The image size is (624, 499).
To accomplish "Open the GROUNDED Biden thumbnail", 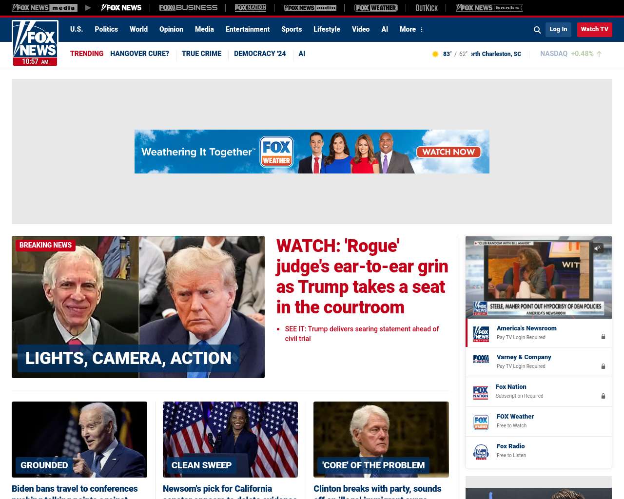I will coord(79,440).
